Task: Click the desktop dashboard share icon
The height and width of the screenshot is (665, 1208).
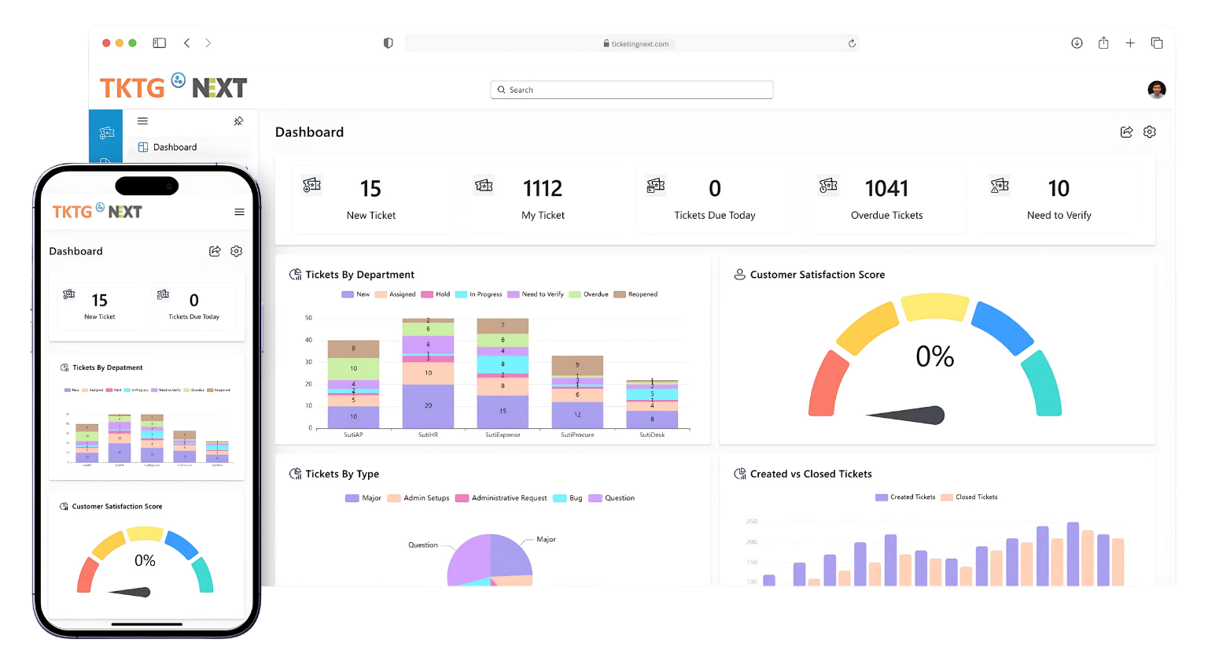Action: 1126,132
